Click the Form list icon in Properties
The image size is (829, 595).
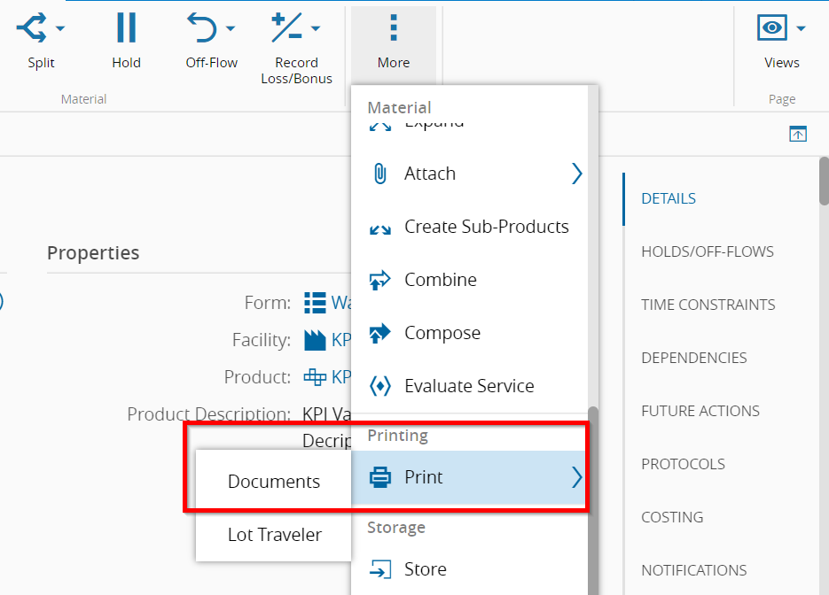(315, 303)
